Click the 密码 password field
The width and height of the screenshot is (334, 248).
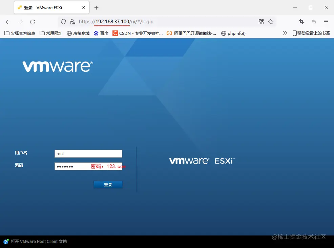pyautogui.click(x=88, y=166)
